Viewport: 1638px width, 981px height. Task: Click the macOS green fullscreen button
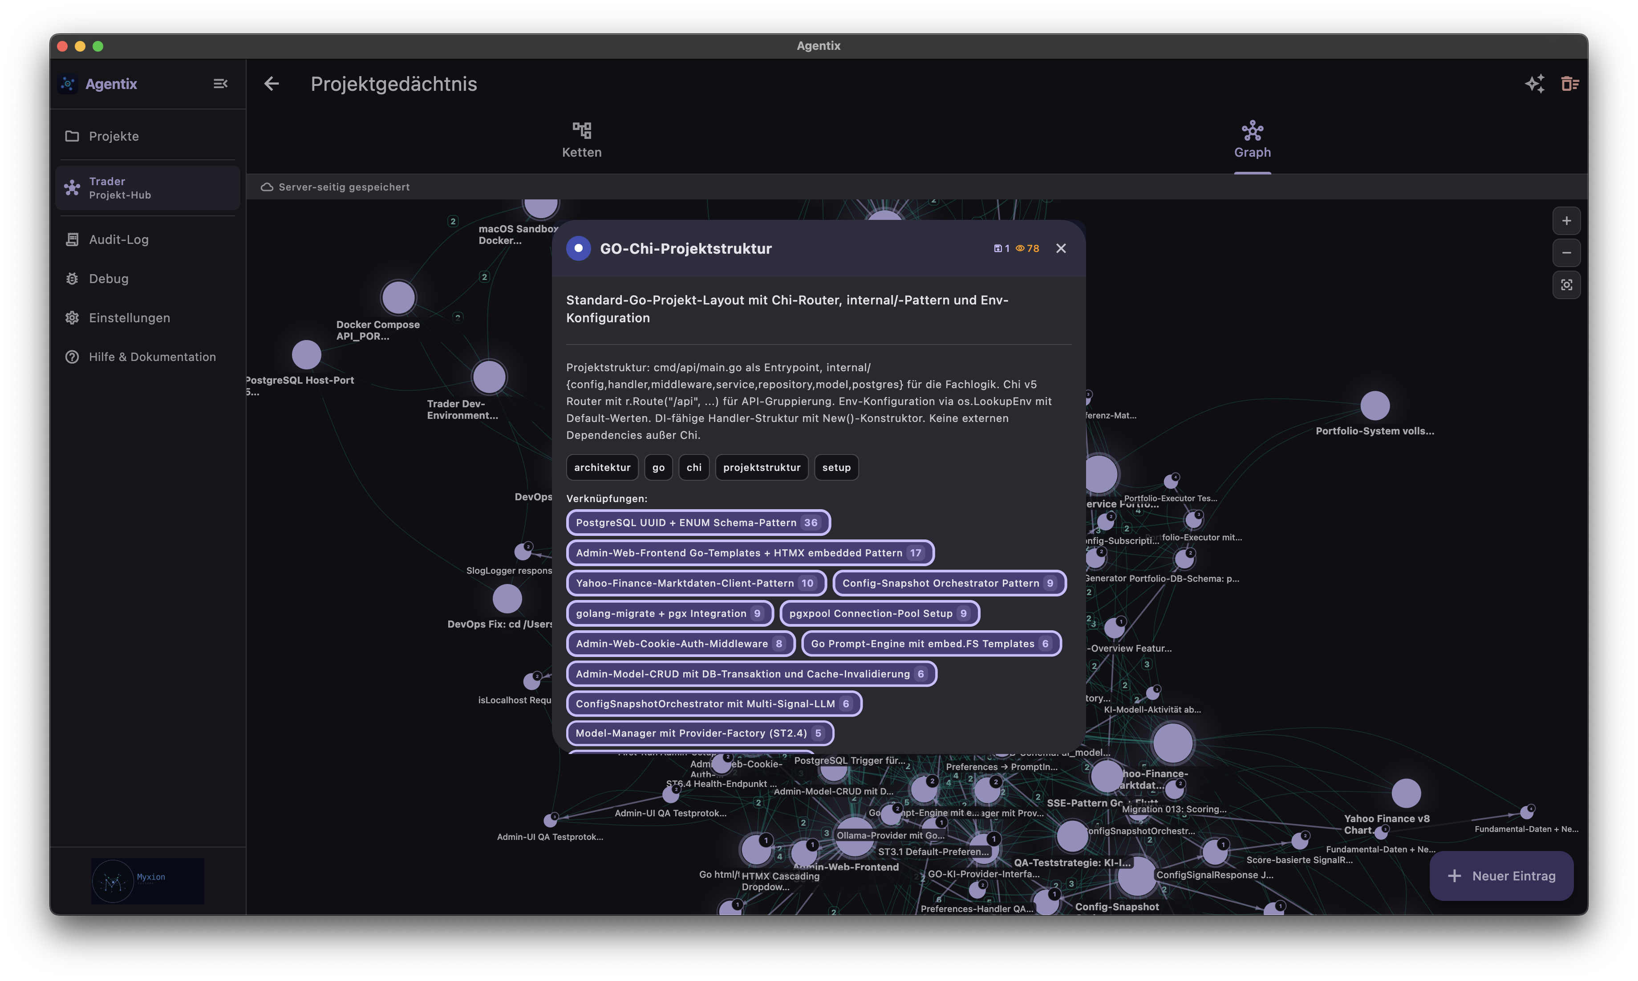(x=98, y=45)
